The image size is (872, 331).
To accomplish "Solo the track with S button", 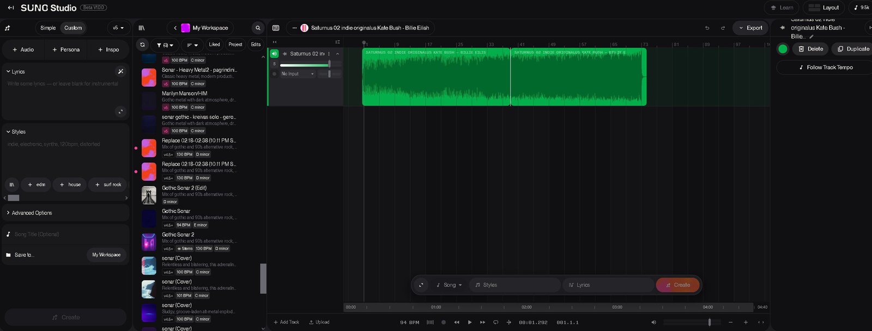I will tap(274, 64).
